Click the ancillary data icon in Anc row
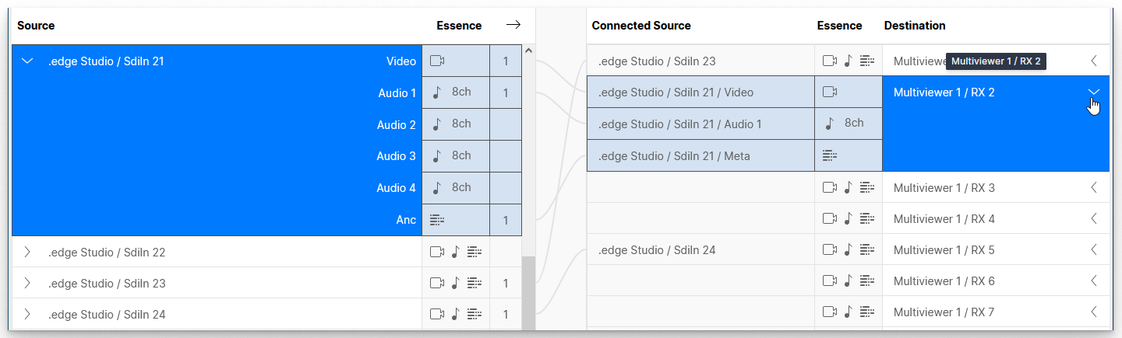Screen dimensions: 1122x338 click(x=437, y=220)
